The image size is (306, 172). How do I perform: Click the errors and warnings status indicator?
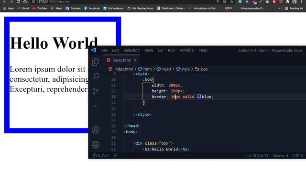(x=100, y=155)
